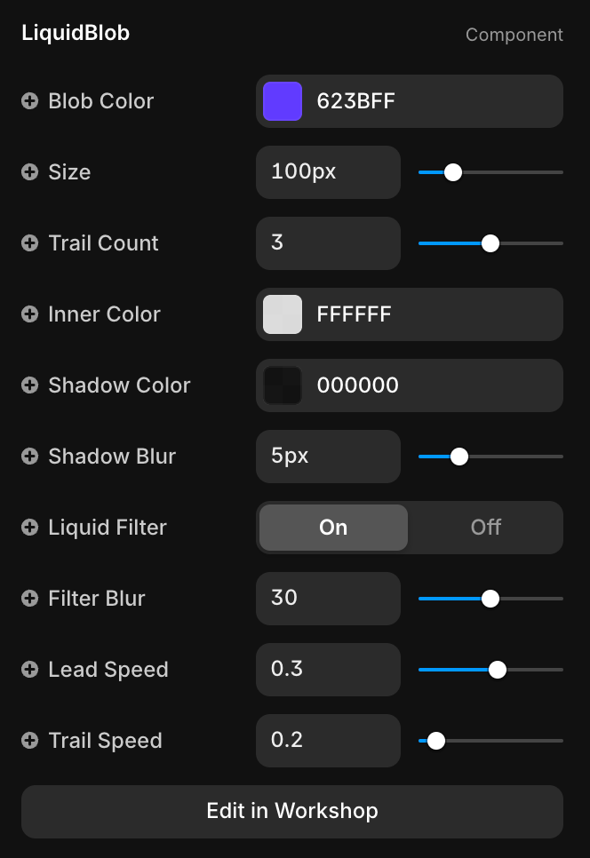
Task: Click the plus icon next to Trail Speed
Action: point(30,741)
